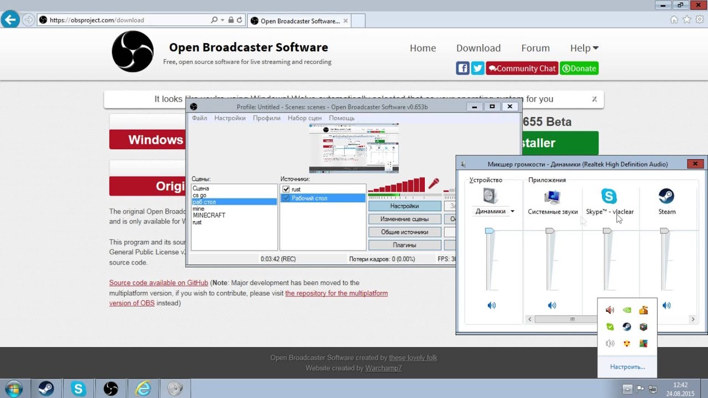This screenshot has height=398, width=708.
Task: Click the Системные звуки icon in mixer
Action: tap(552, 196)
